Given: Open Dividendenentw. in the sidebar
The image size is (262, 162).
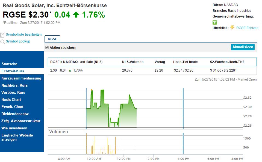Looking at the screenshot, I should [15, 114].
